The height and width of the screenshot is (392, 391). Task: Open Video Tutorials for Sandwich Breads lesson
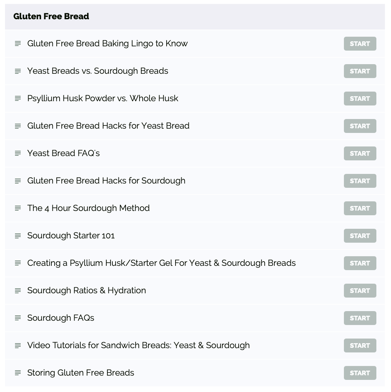138,345
